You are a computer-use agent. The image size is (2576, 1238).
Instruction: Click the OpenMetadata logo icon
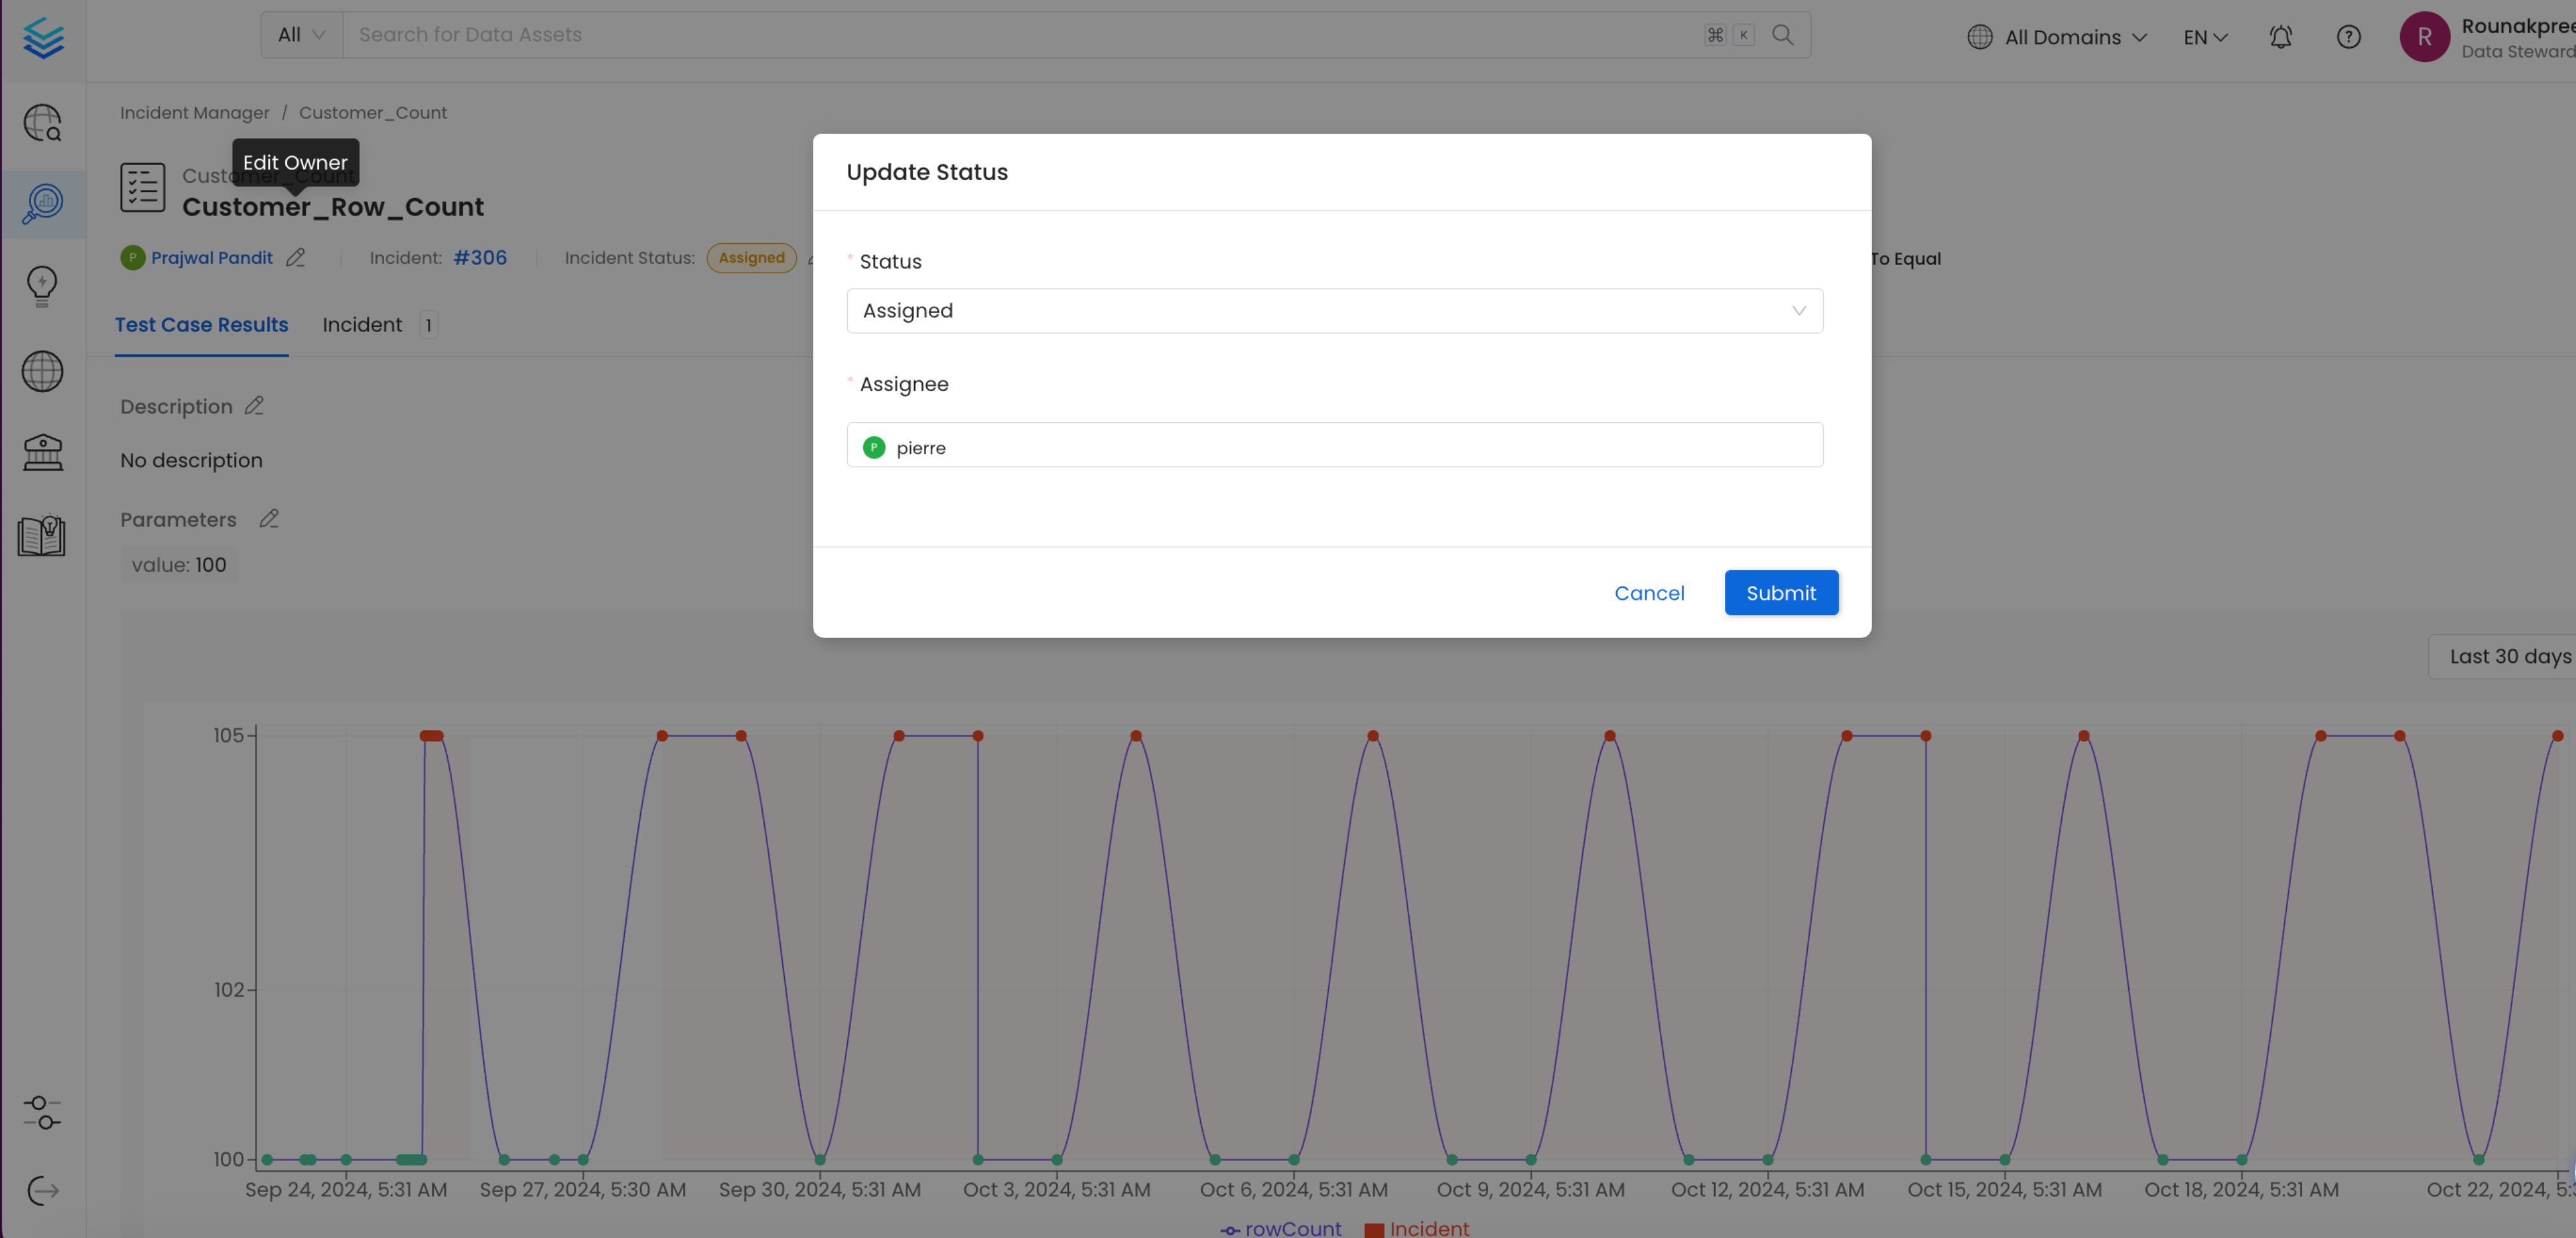coord(43,38)
